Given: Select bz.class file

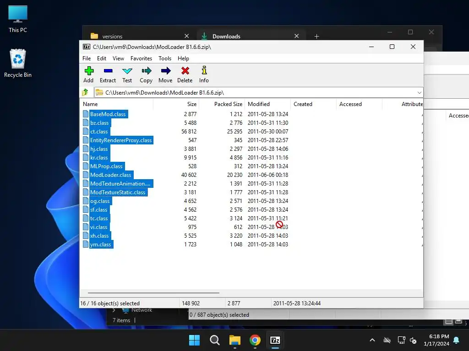Looking at the screenshot, I should coord(99,122).
